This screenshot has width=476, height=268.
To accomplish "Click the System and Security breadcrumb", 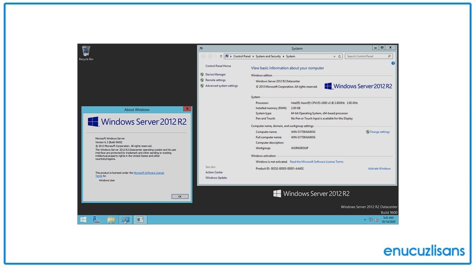I will tap(268, 57).
